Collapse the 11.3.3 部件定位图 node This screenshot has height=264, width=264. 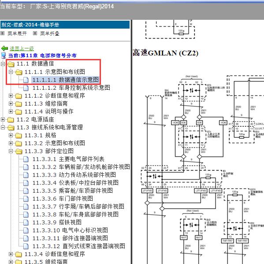[x=11, y=151]
